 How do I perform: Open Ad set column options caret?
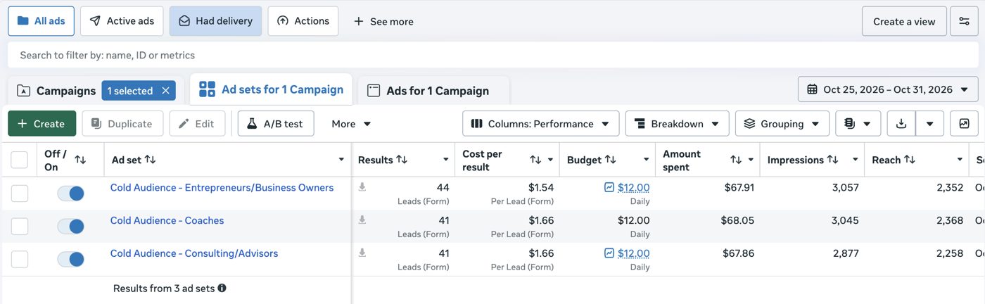341,160
